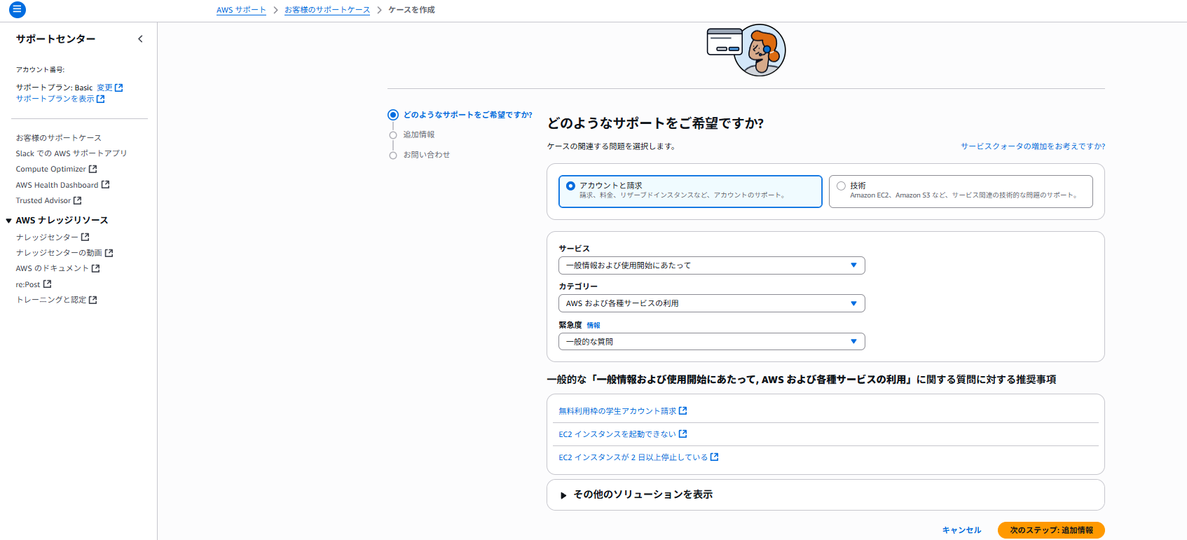Open ナレッジセンター sidebar link
Viewport: 1187px width, 540px height.
[47, 237]
